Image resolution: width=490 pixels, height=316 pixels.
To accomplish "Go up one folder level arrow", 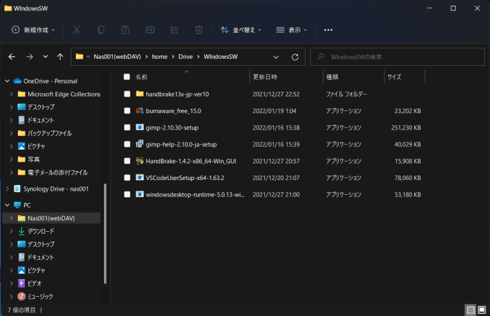I will 60,57.
